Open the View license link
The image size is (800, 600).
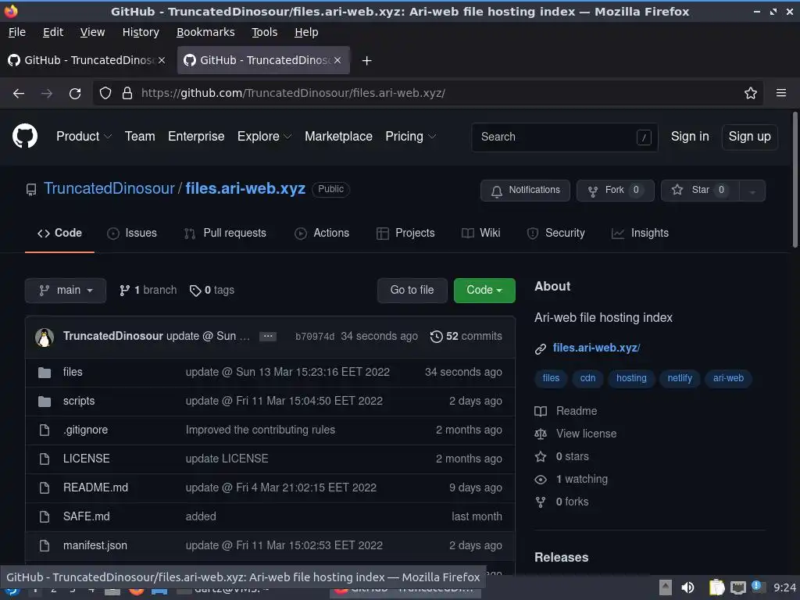586,434
